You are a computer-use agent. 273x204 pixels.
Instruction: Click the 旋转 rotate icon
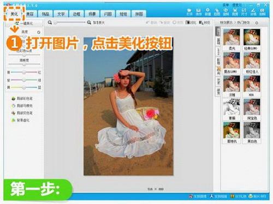pos(225,12)
